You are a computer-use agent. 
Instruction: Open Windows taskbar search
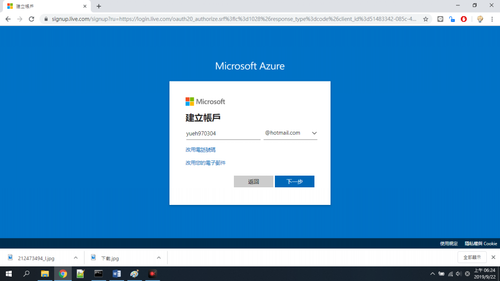tap(26, 274)
